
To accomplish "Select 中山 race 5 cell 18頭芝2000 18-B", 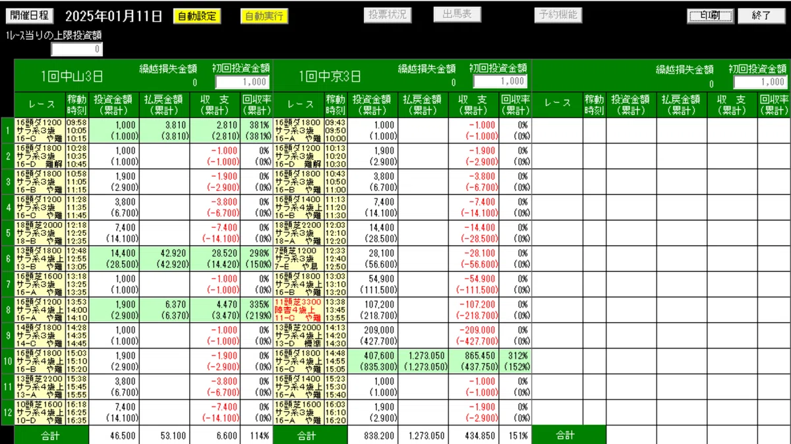I will pyautogui.click(x=40, y=233).
